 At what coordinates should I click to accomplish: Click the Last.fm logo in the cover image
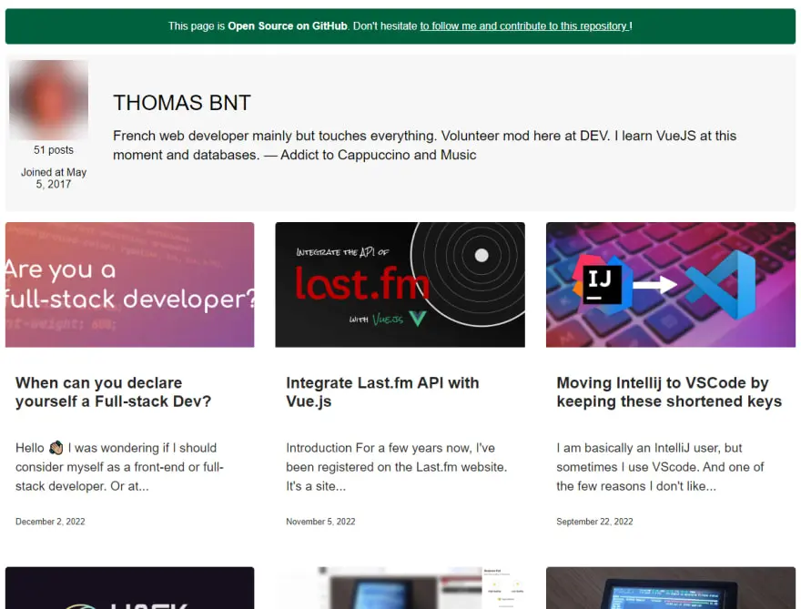pos(360,285)
